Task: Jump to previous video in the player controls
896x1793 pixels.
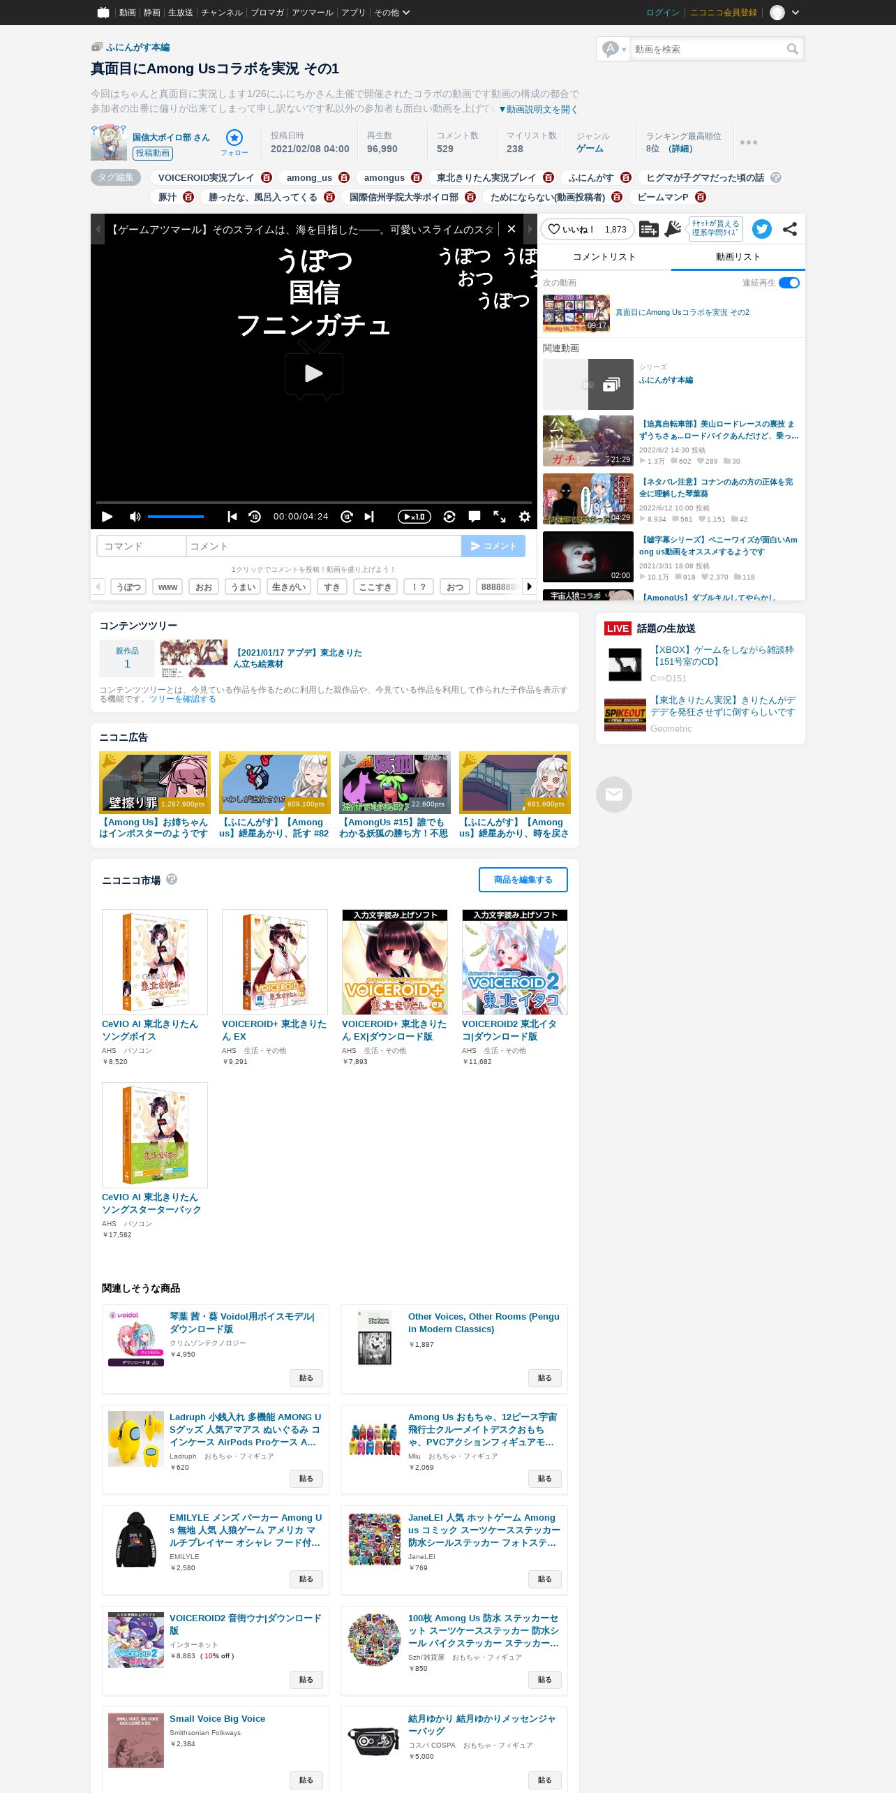Action: pyautogui.click(x=232, y=517)
